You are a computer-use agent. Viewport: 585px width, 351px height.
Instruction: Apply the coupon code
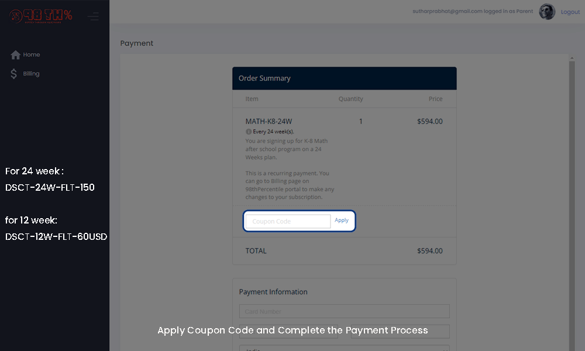(342, 221)
